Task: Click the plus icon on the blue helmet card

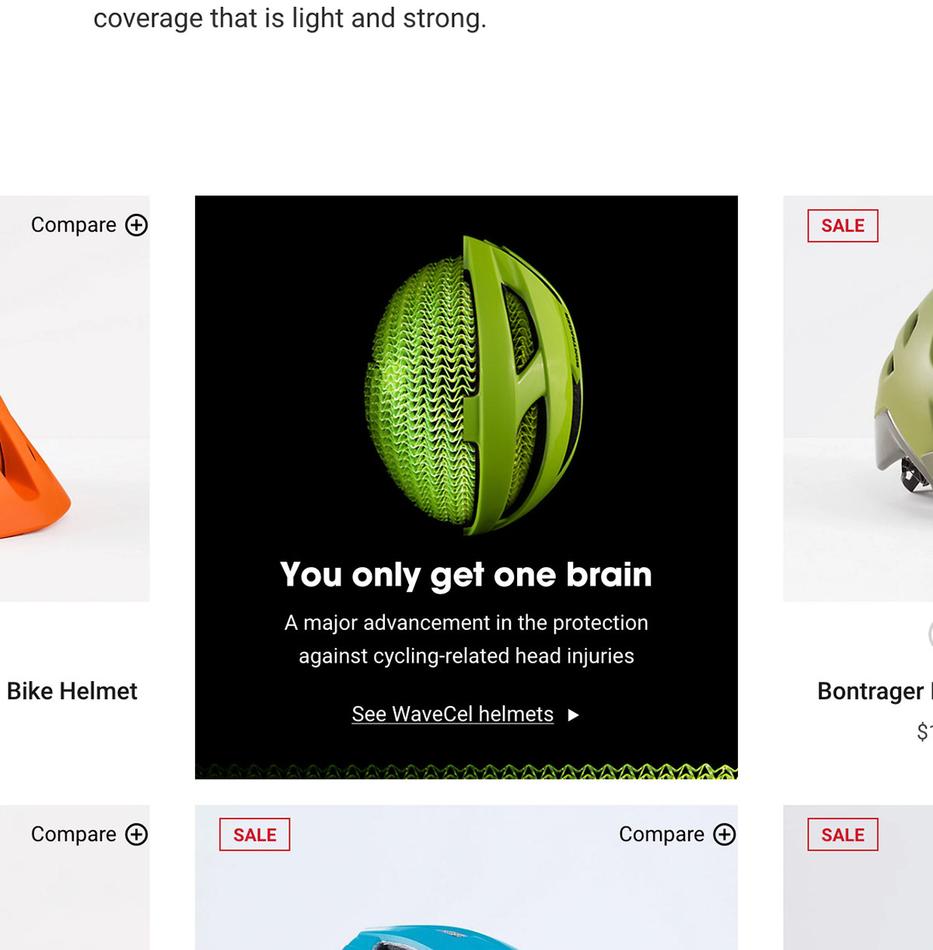Action: 725,834
